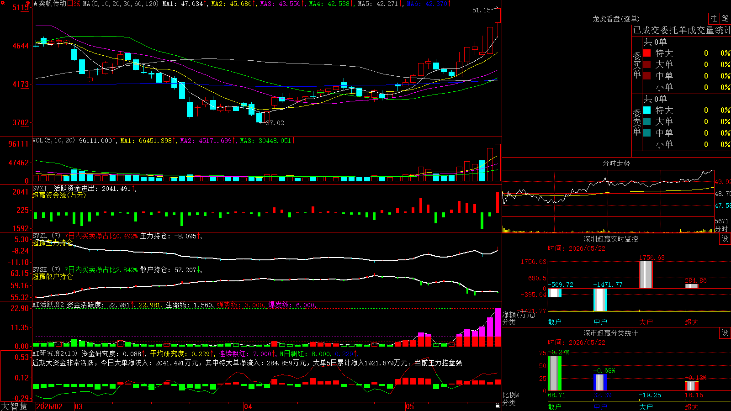Click the 超赢散户持仓 label
This screenshot has height=411, width=731.
click(52, 277)
